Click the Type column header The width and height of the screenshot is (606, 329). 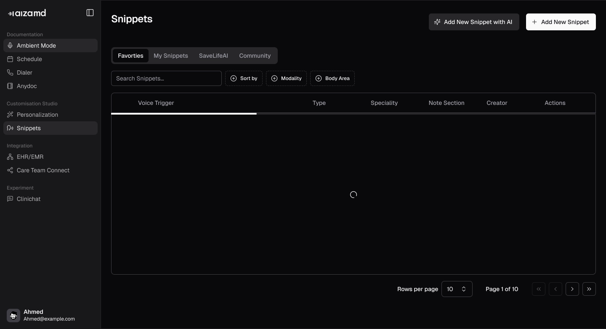point(319,103)
